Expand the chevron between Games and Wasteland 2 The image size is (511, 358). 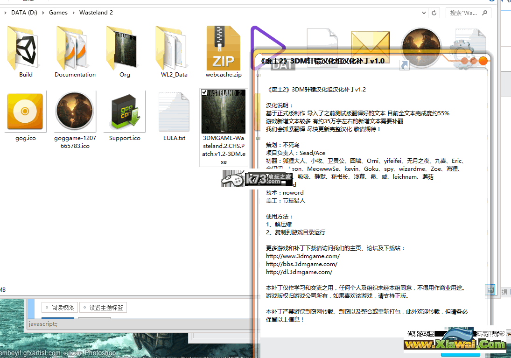pos(73,13)
